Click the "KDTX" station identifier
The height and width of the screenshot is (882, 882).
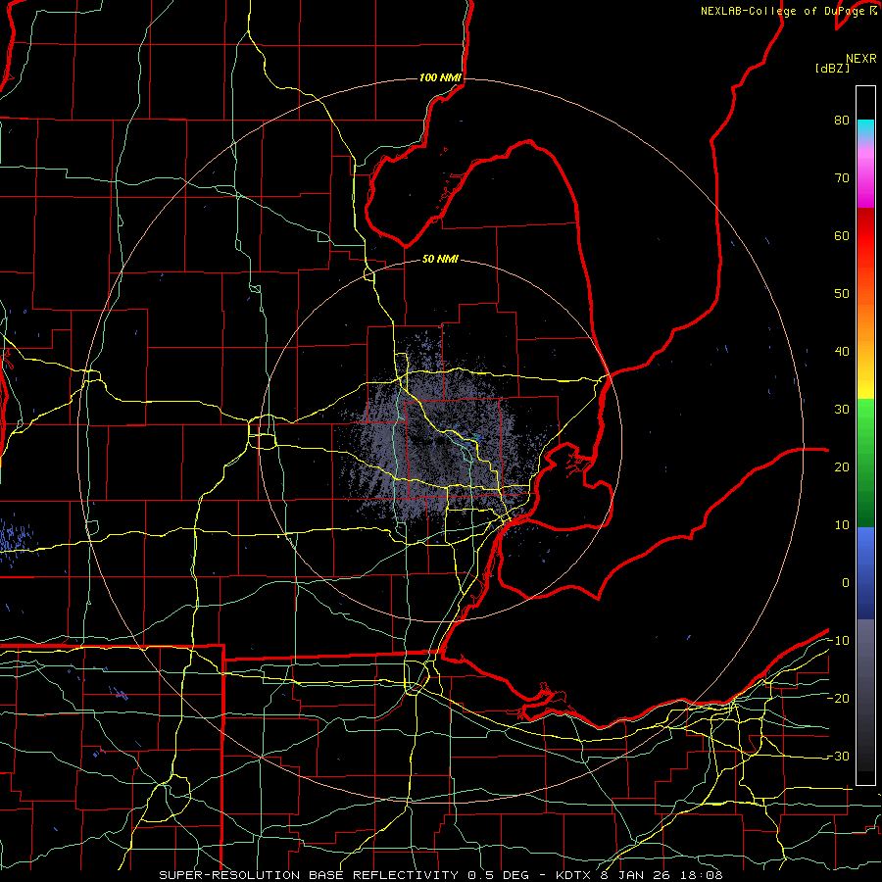573,875
